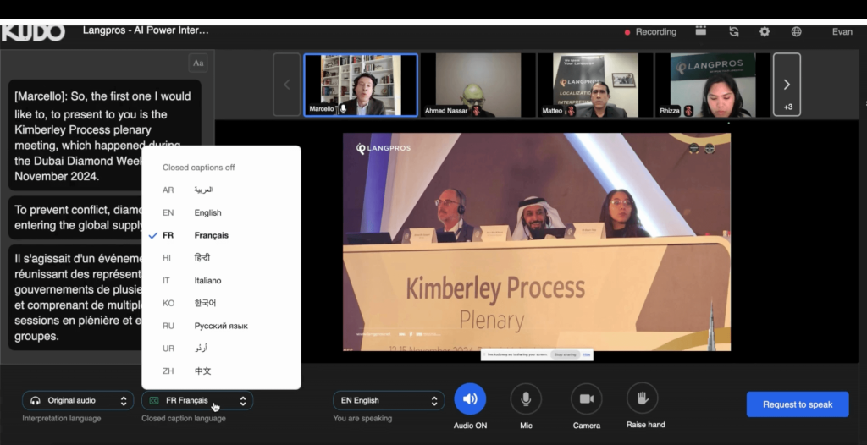This screenshot has width=867, height=445.
Task: Click Ahmed Nassar's muted mic icon
Action: click(476, 111)
